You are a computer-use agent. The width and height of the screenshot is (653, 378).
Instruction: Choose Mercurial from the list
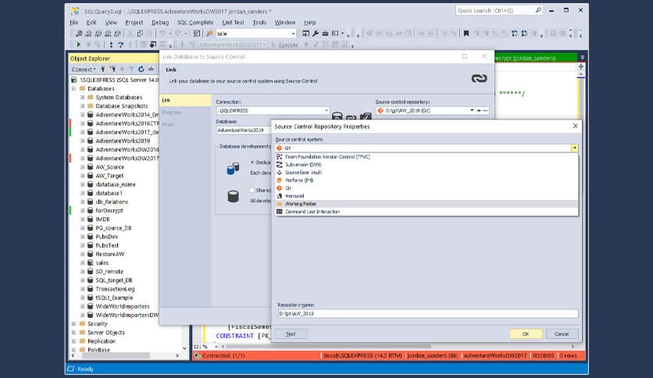(x=426, y=196)
